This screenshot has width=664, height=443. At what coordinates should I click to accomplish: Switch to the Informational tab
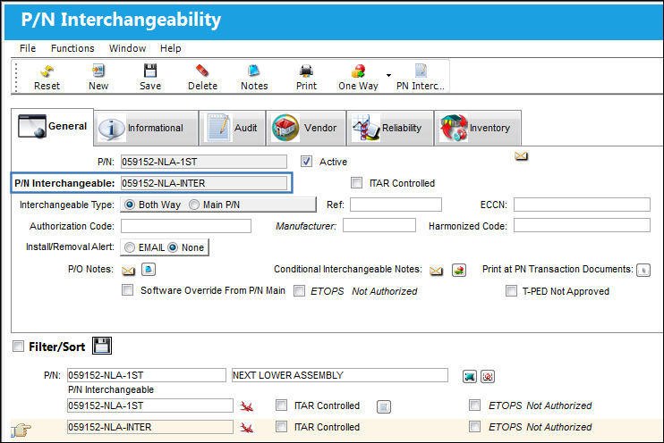146,128
